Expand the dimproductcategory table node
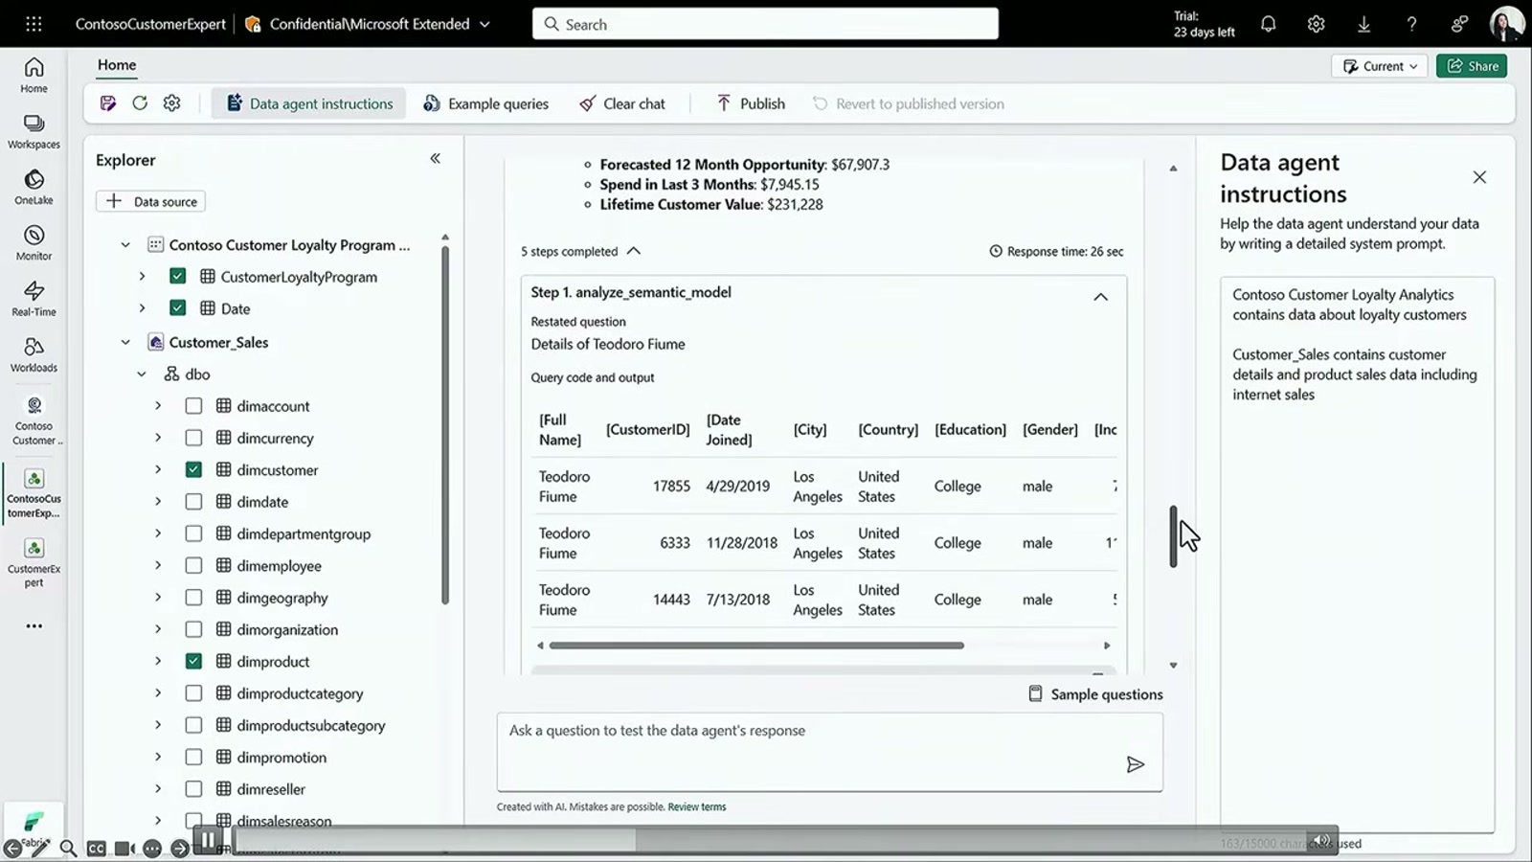The width and height of the screenshot is (1532, 862). (158, 692)
